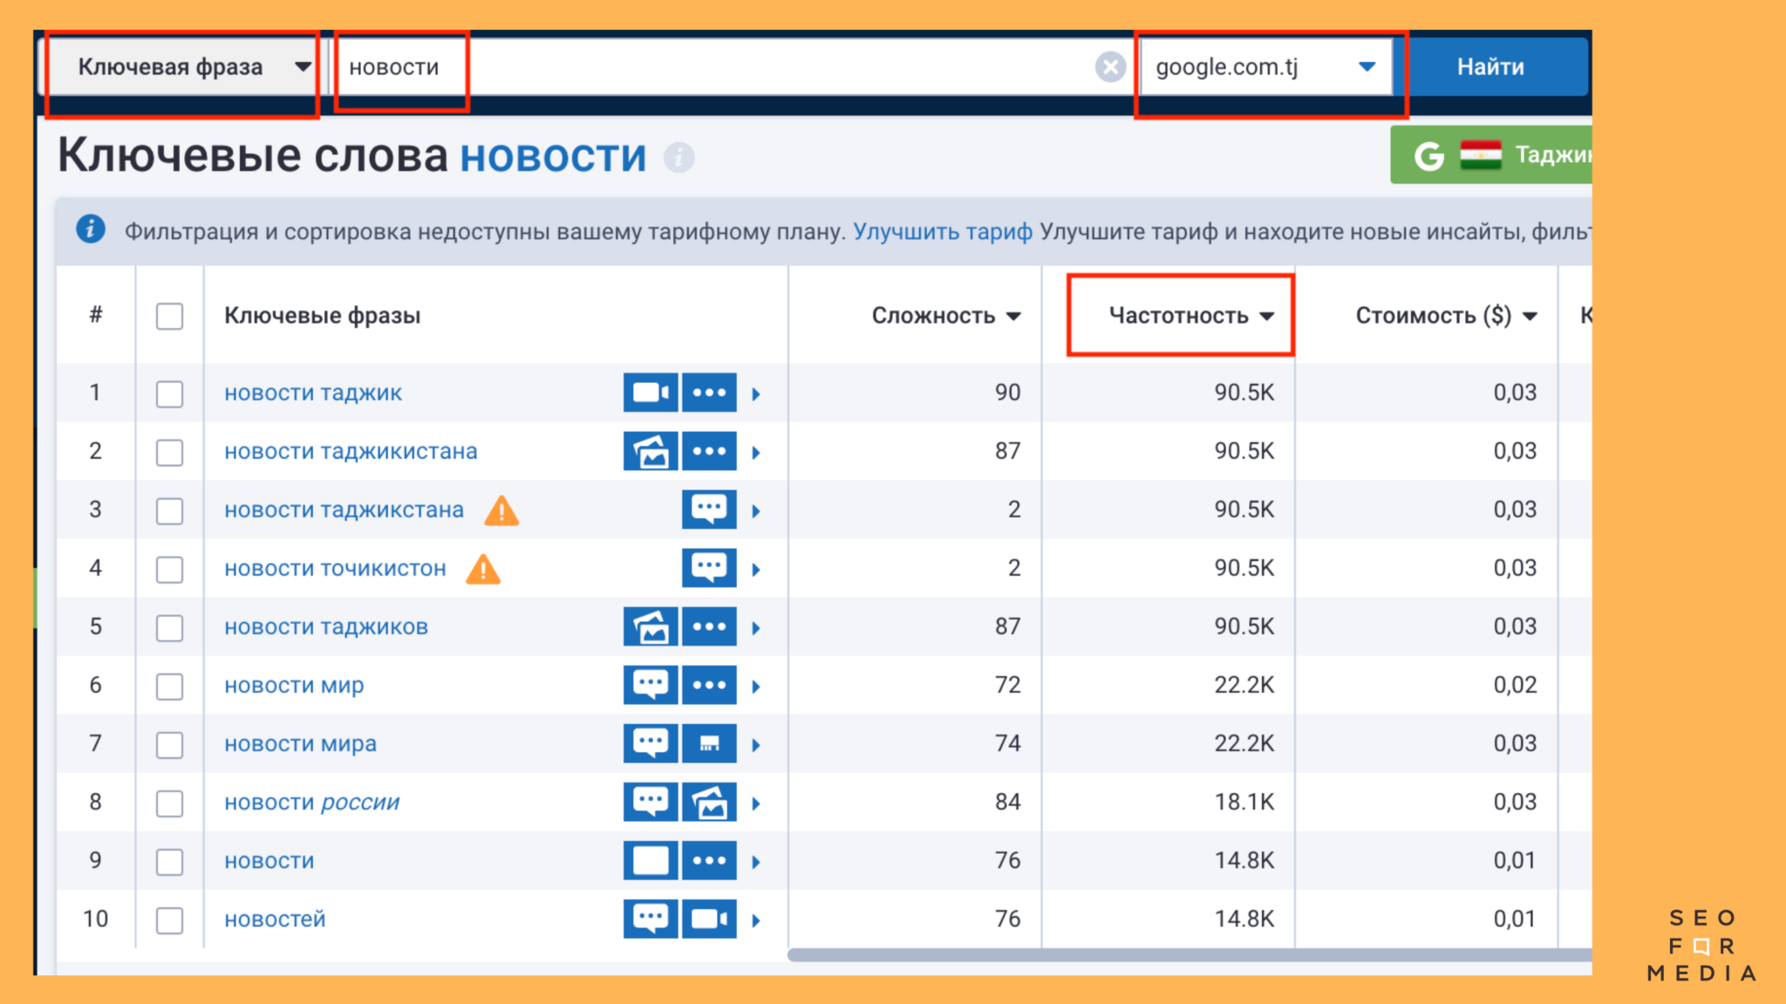The image size is (1786, 1004).
Task: Toggle the select-all checkbox in the table header
Action: pos(169,316)
